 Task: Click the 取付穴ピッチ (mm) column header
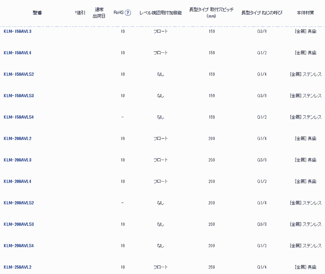[211, 13]
